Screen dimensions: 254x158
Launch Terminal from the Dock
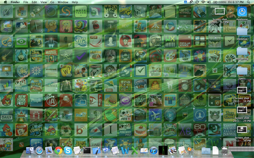[x=87, y=151]
